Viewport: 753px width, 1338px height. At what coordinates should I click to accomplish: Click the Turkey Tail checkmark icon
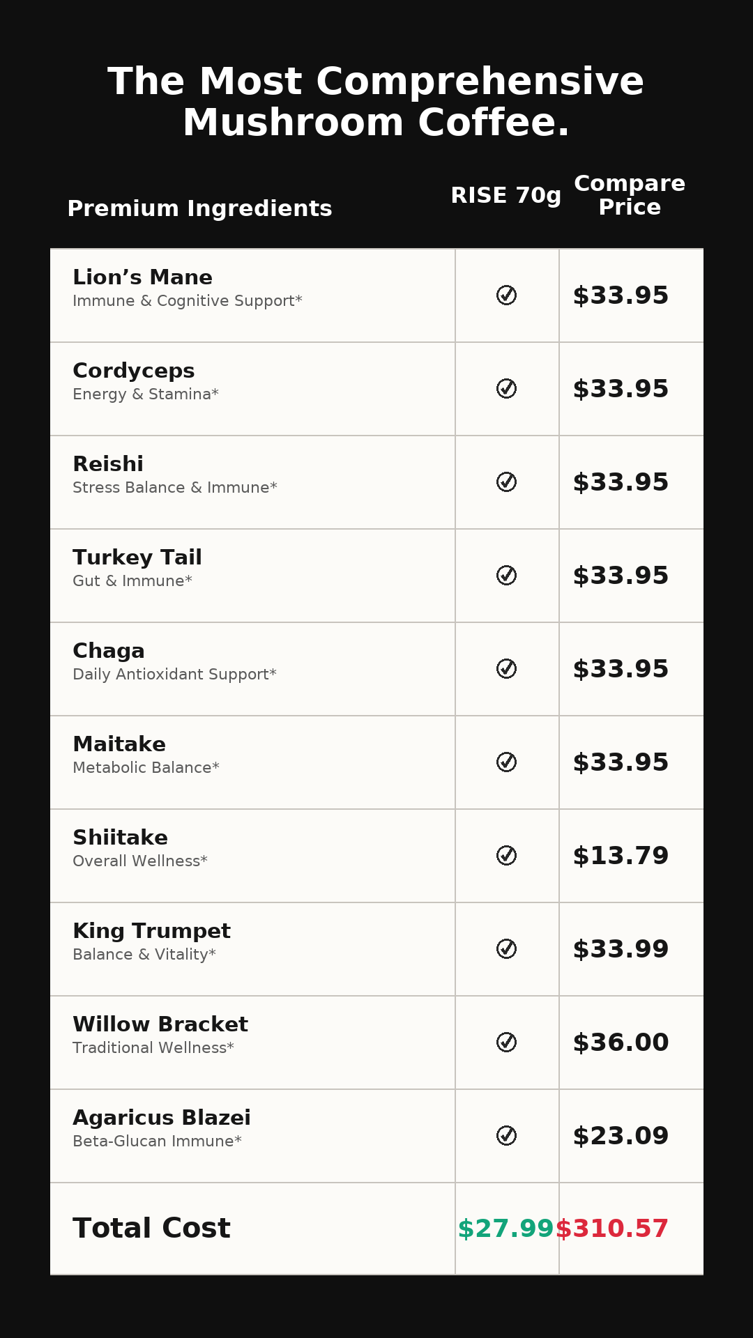click(x=507, y=576)
